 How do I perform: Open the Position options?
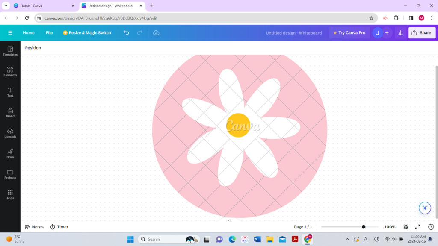[x=33, y=48]
